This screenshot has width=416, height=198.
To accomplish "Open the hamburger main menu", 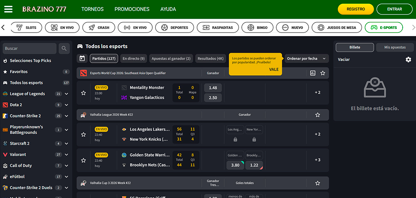I will click(8, 9).
